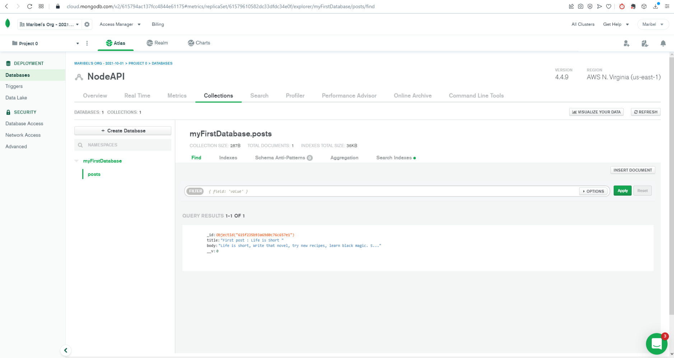Open Network Access in sidebar
The image size is (674, 358).
(x=23, y=135)
